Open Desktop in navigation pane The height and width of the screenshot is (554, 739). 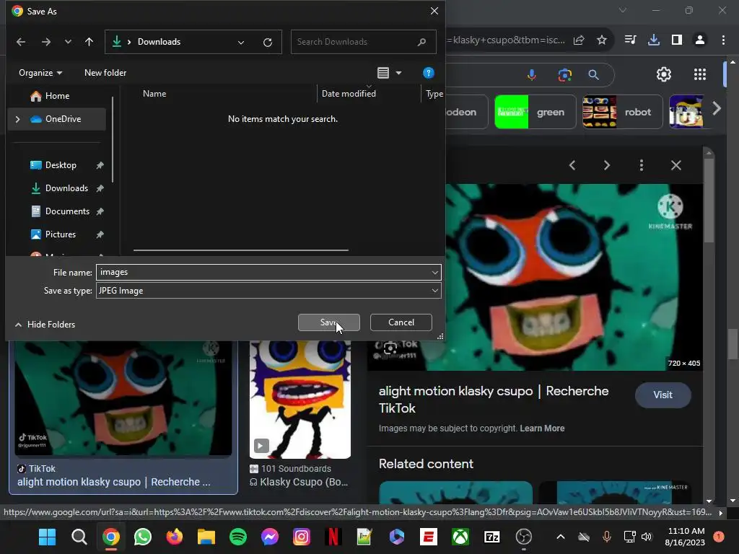click(61, 165)
